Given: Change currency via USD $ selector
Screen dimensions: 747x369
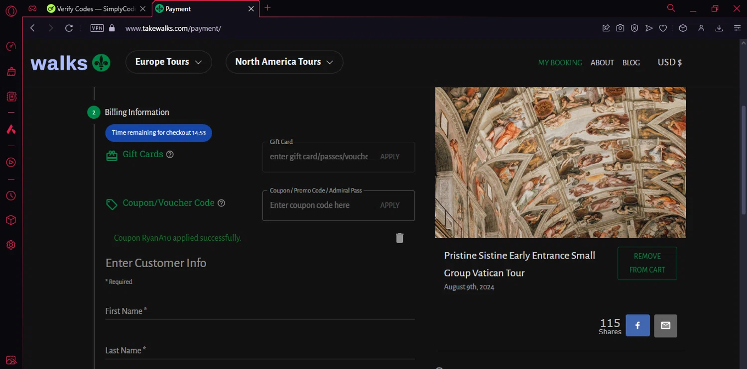Looking at the screenshot, I should [x=670, y=62].
